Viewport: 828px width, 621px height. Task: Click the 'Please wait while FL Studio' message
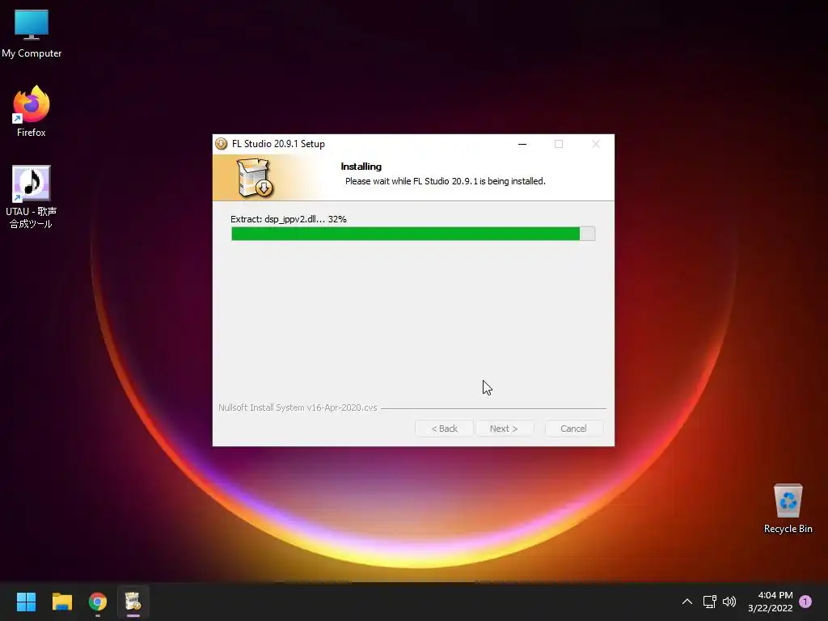click(446, 181)
